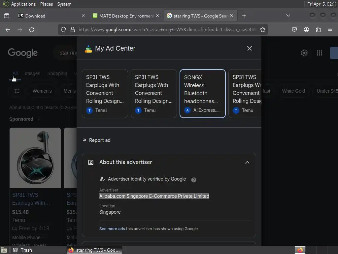Viewport: 338px width, 254px height.
Task: Go back to the previous page
Action: tap(8, 29)
